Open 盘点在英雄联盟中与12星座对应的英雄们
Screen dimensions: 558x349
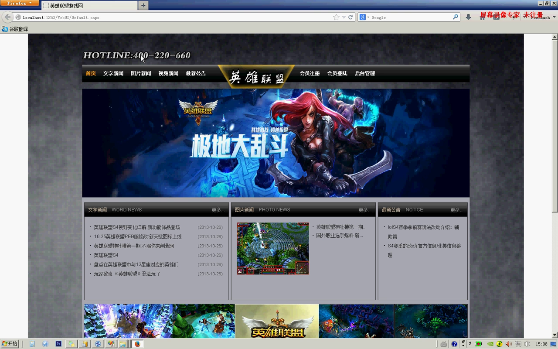[x=136, y=264]
